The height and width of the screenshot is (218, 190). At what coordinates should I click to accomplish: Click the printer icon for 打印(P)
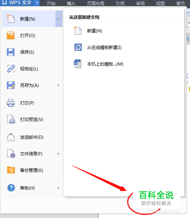[11, 103]
